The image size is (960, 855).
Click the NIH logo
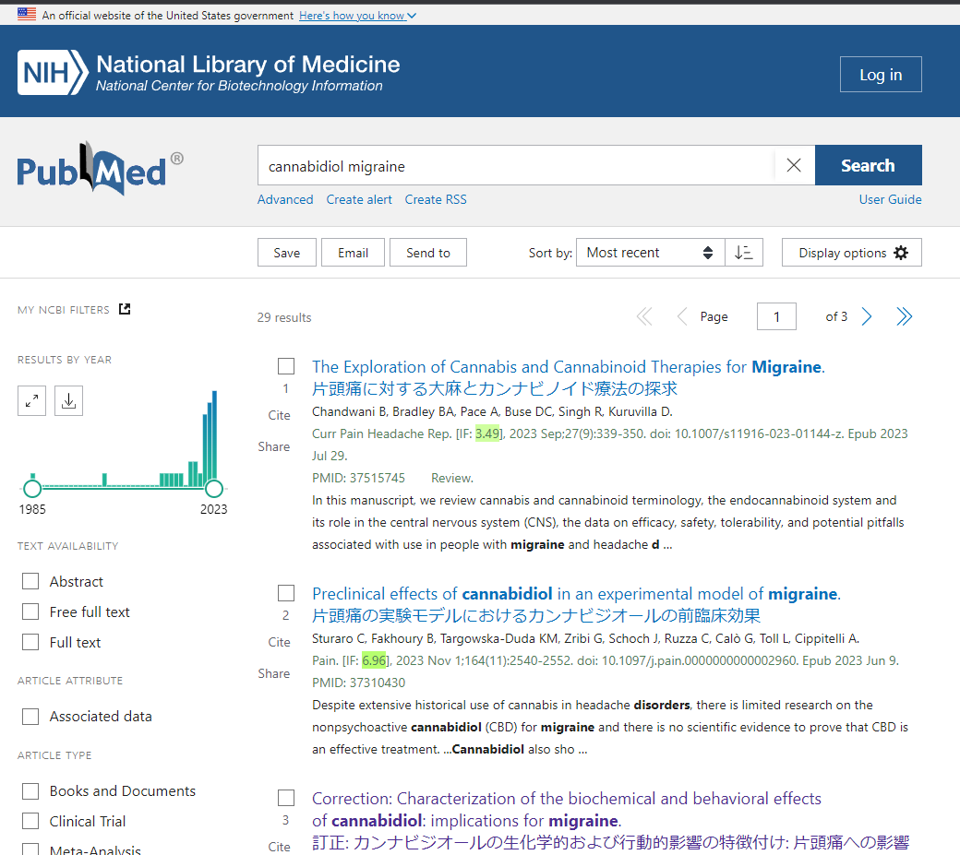point(53,73)
